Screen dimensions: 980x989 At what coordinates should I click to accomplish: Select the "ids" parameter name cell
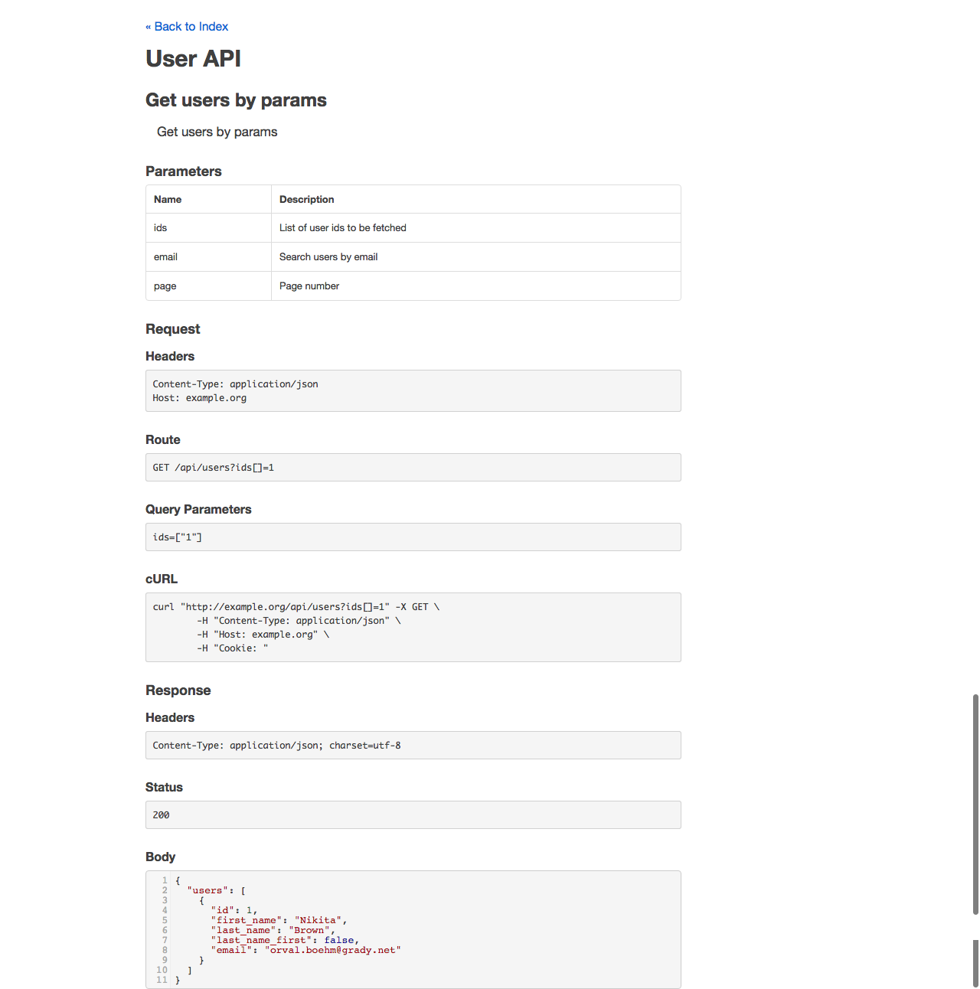tap(208, 228)
